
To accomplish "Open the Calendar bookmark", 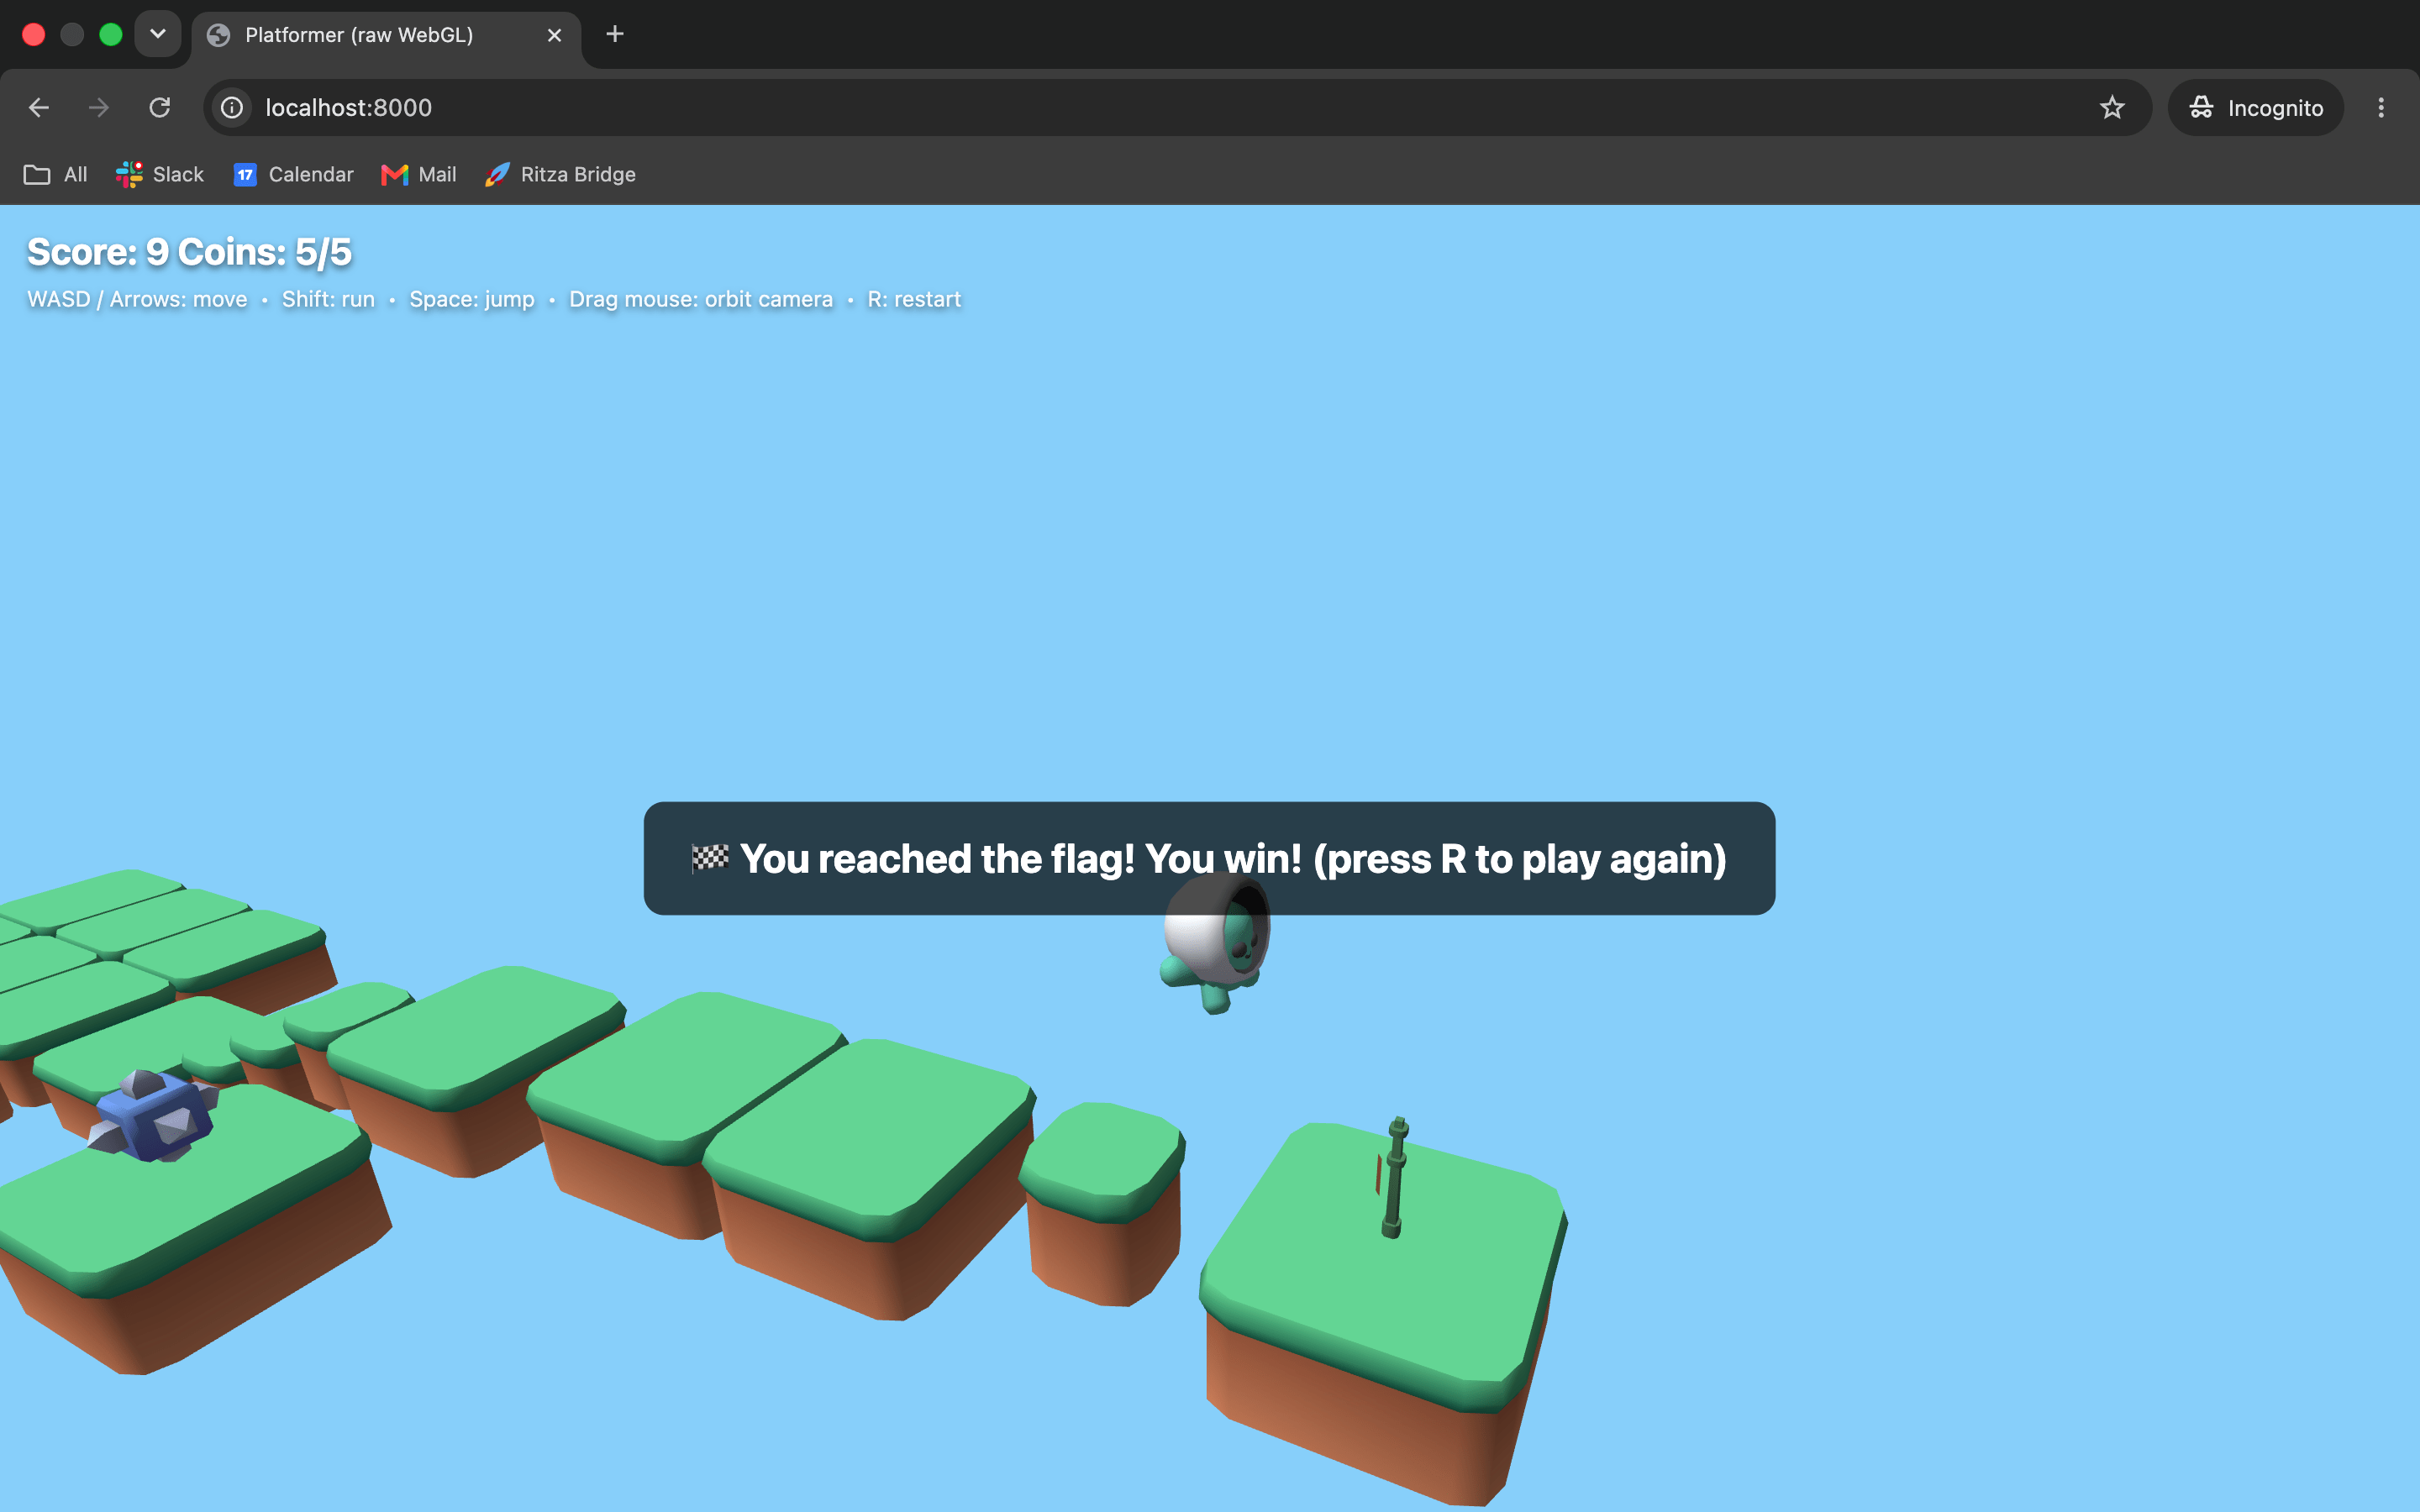I will [294, 174].
